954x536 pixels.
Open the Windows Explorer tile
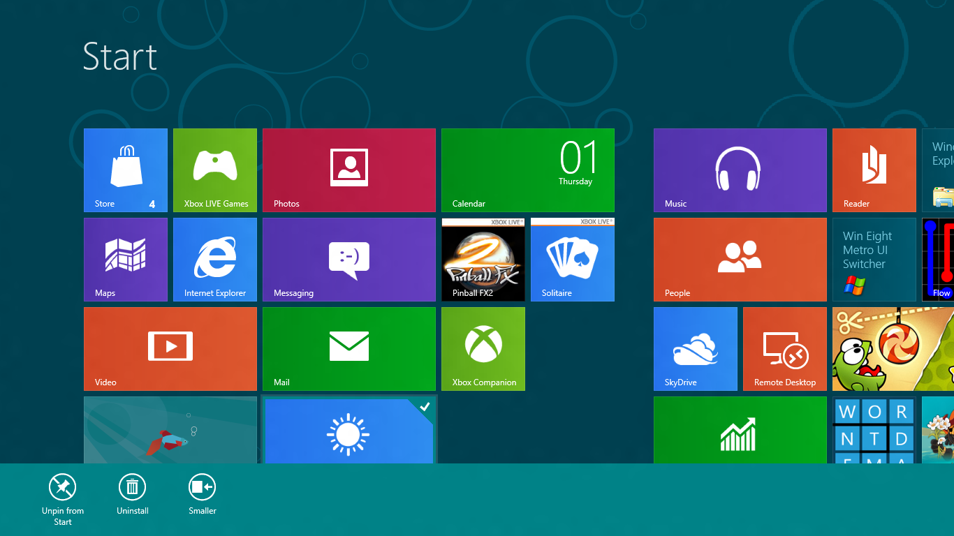[938, 170]
